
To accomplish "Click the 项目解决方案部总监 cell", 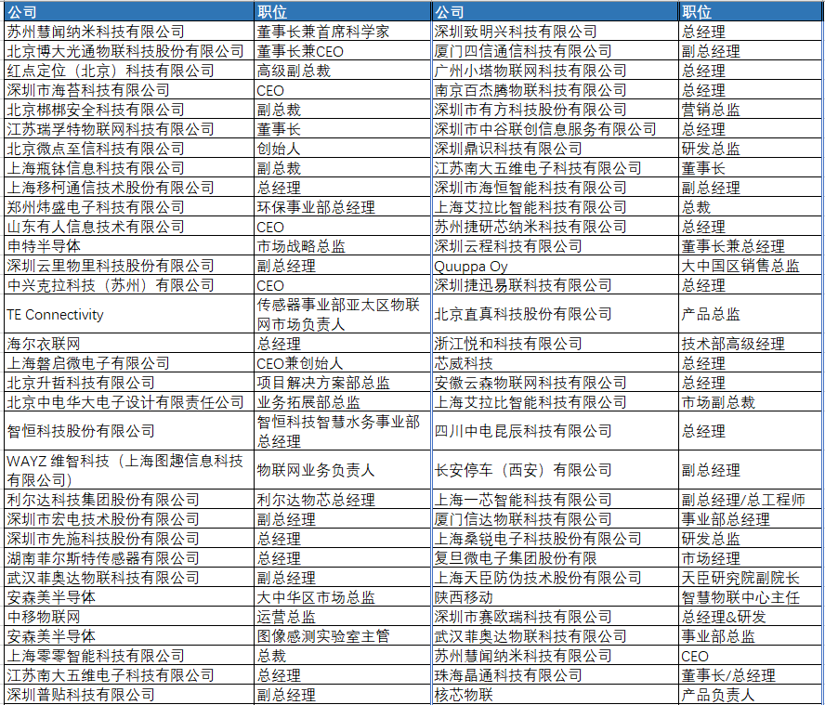I will pyautogui.click(x=342, y=383).
